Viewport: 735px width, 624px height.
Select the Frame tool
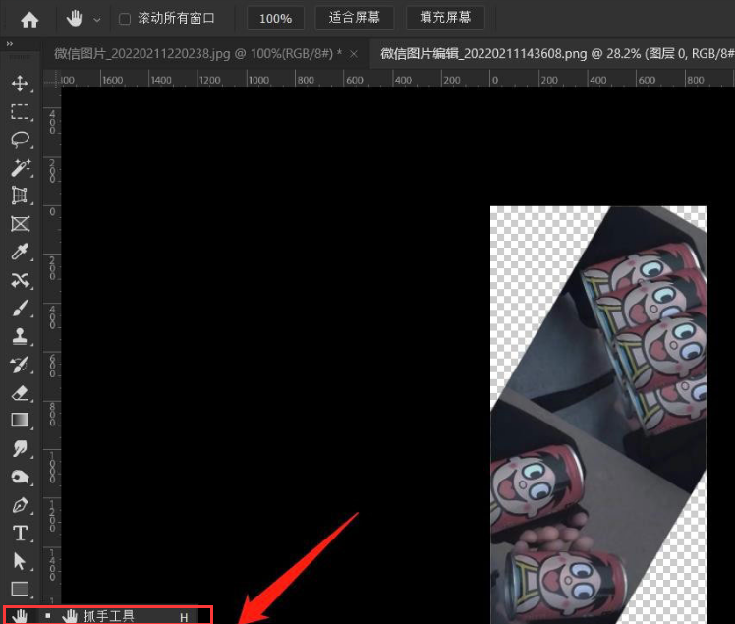20,224
